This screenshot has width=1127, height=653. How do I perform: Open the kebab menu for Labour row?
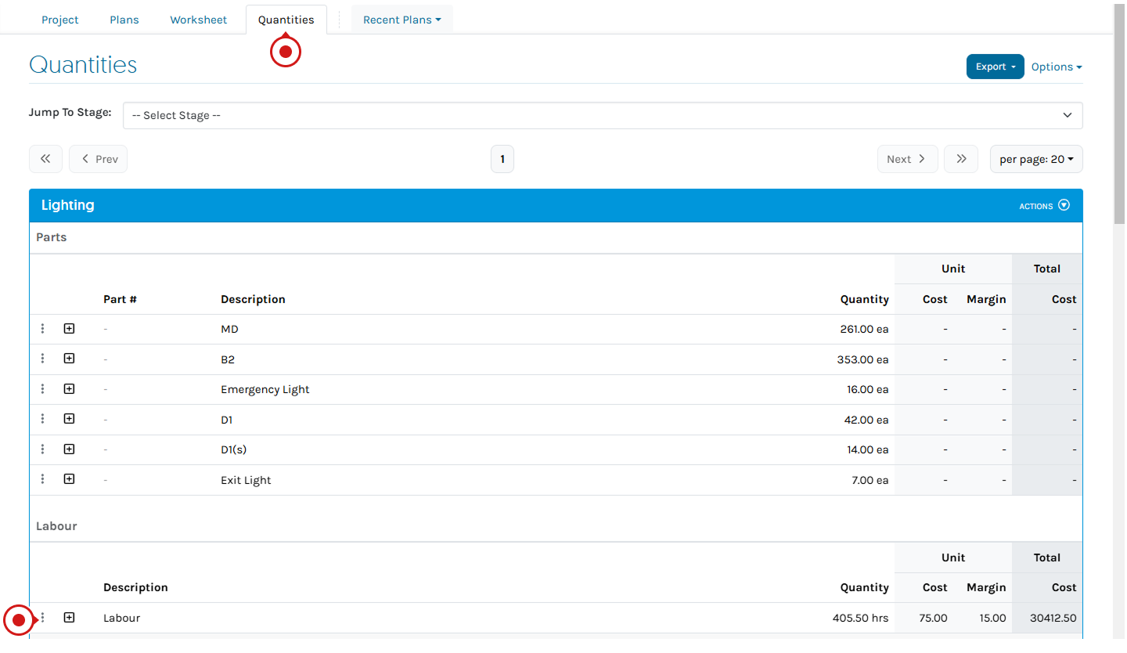42,618
